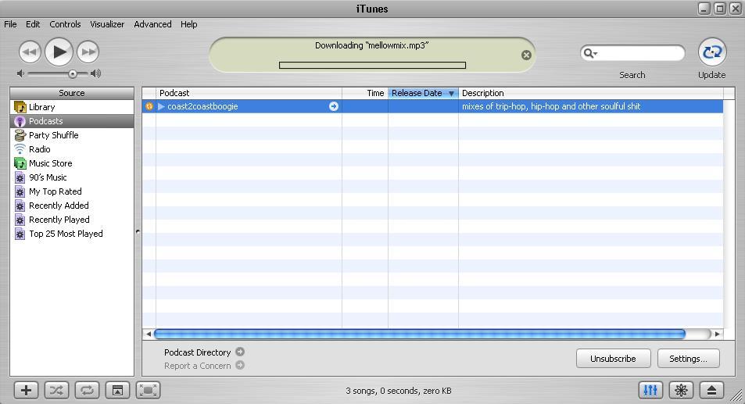Click the orange status icon beside coast2coastboogie
The width and height of the screenshot is (745, 404).
(149, 106)
